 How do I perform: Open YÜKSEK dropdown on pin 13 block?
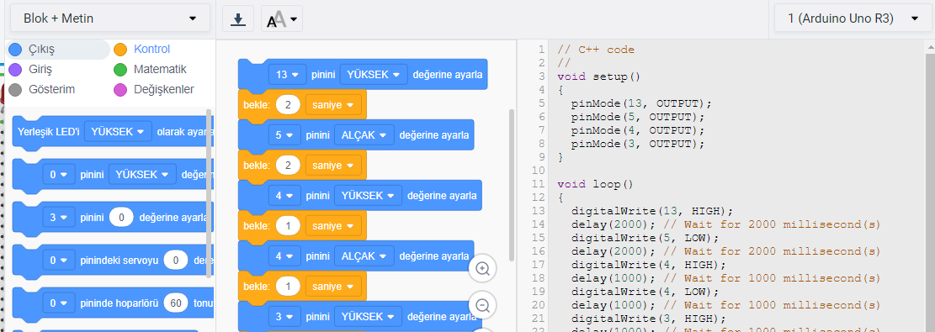[374, 75]
